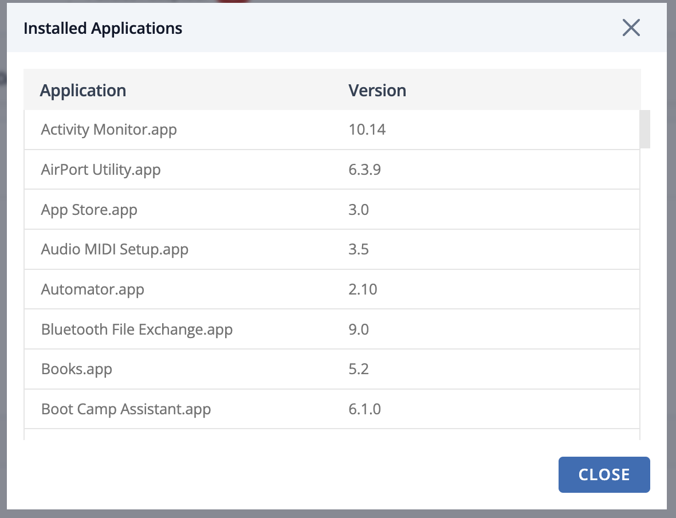Click version value 9.0
This screenshot has width=676, height=518.
tap(359, 329)
